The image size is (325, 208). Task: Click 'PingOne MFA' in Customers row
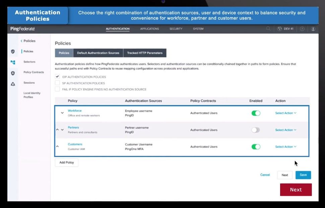134,149
